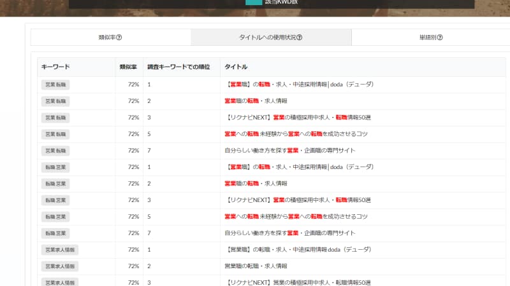Select 自分らしい働き方を探す title in 転職 営業 row

[x=290, y=233]
